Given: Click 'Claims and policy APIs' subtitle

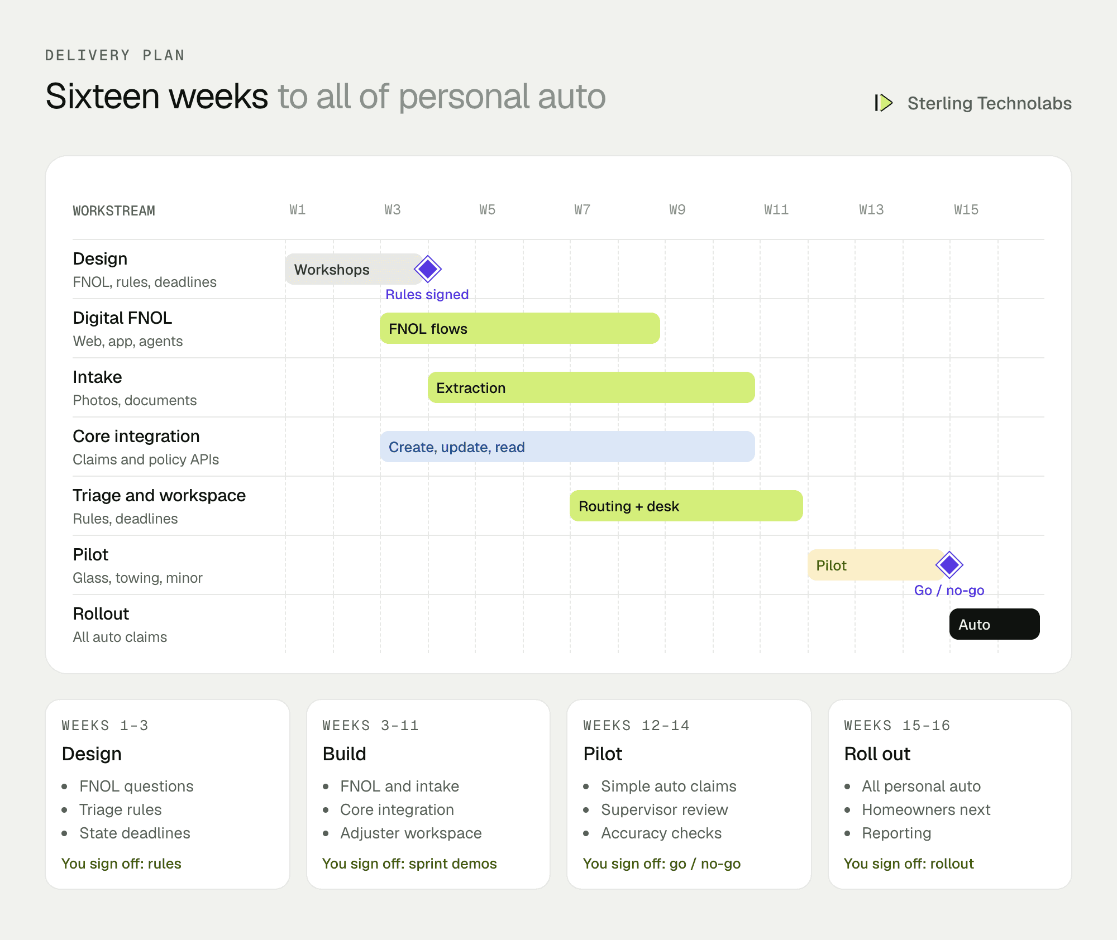Looking at the screenshot, I should coord(146,459).
